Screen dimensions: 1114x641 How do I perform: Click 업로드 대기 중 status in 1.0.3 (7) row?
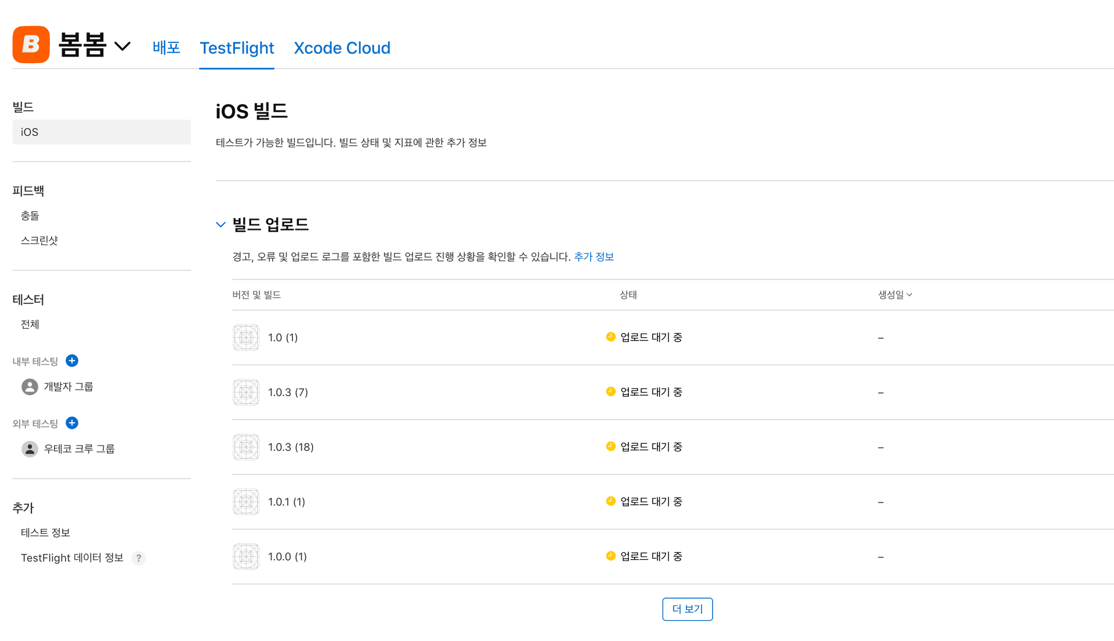click(651, 392)
